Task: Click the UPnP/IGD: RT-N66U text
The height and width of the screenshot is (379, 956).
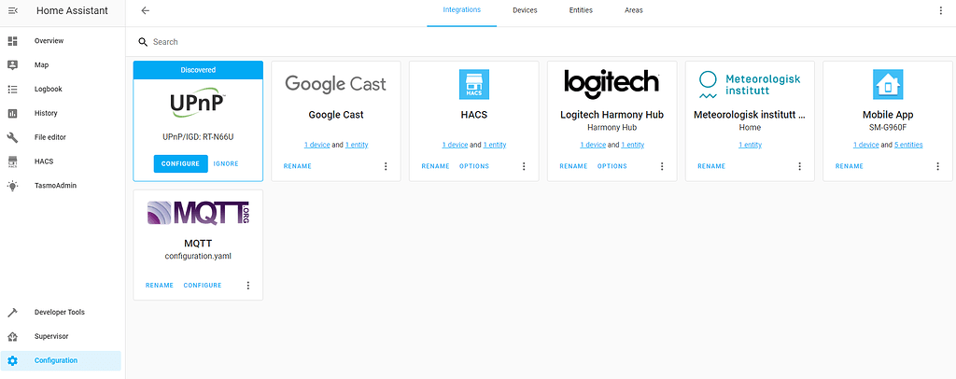Action: [198, 137]
